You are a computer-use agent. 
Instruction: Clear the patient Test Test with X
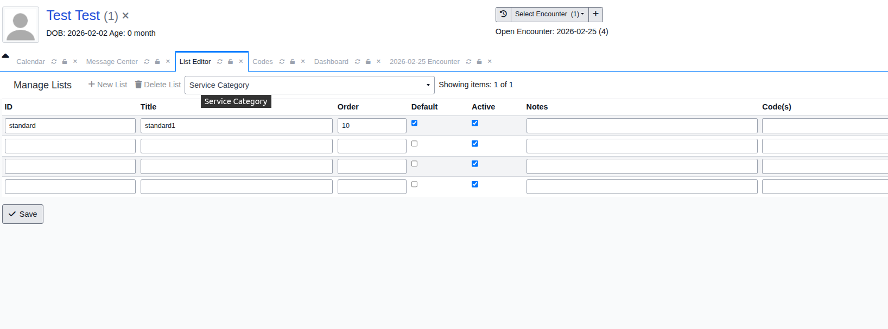pyautogui.click(x=125, y=16)
